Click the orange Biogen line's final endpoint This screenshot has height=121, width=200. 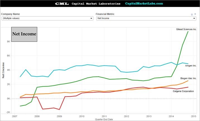pyautogui.click(x=188, y=81)
